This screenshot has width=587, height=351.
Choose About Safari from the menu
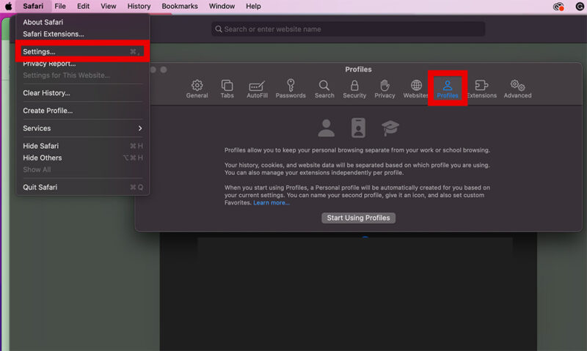[x=82, y=22]
